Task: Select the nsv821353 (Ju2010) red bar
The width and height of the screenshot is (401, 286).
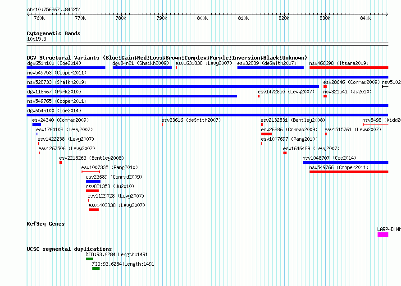Action: point(92,191)
